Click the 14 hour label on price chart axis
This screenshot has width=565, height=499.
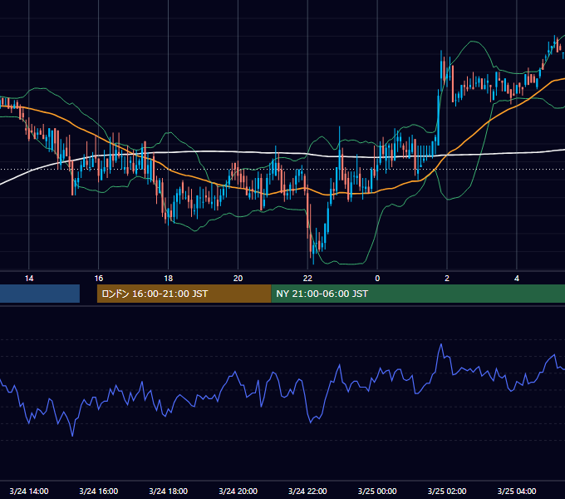[x=29, y=279]
